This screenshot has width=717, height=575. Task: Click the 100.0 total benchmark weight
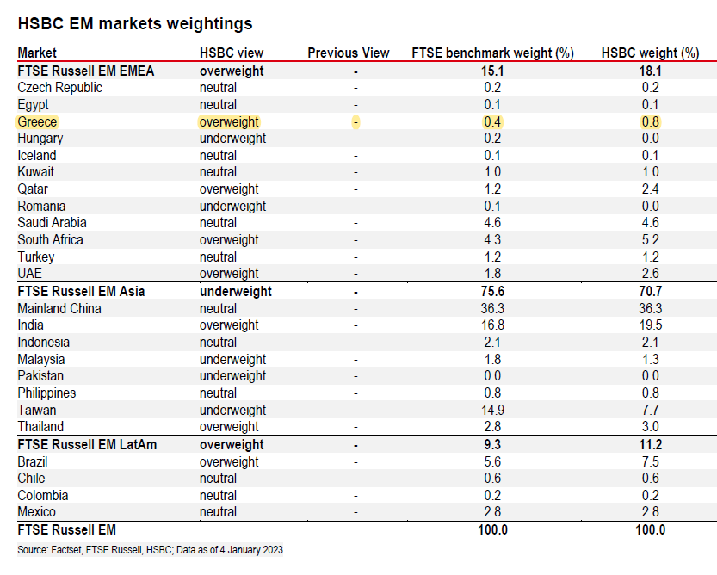coord(492,529)
